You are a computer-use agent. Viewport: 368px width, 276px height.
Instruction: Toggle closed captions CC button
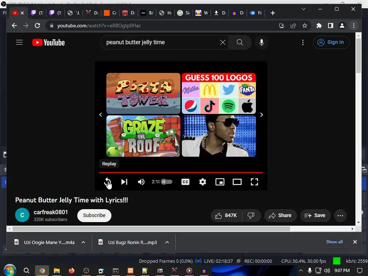[x=185, y=182]
